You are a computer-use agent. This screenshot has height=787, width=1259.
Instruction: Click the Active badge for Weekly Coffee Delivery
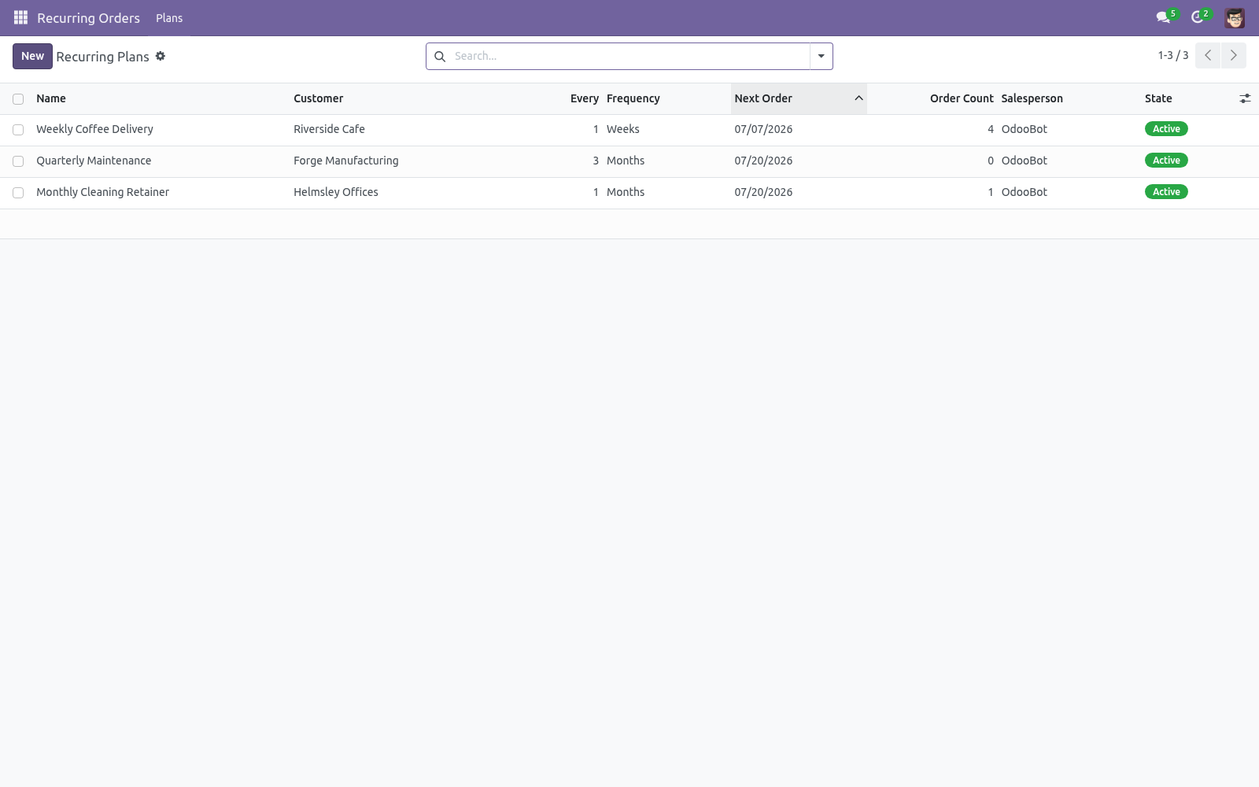click(1166, 129)
